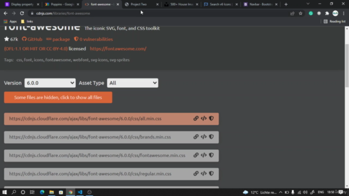The width and height of the screenshot is (349, 196).
Task: Open File Explorer from taskbar
Action: (52, 192)
